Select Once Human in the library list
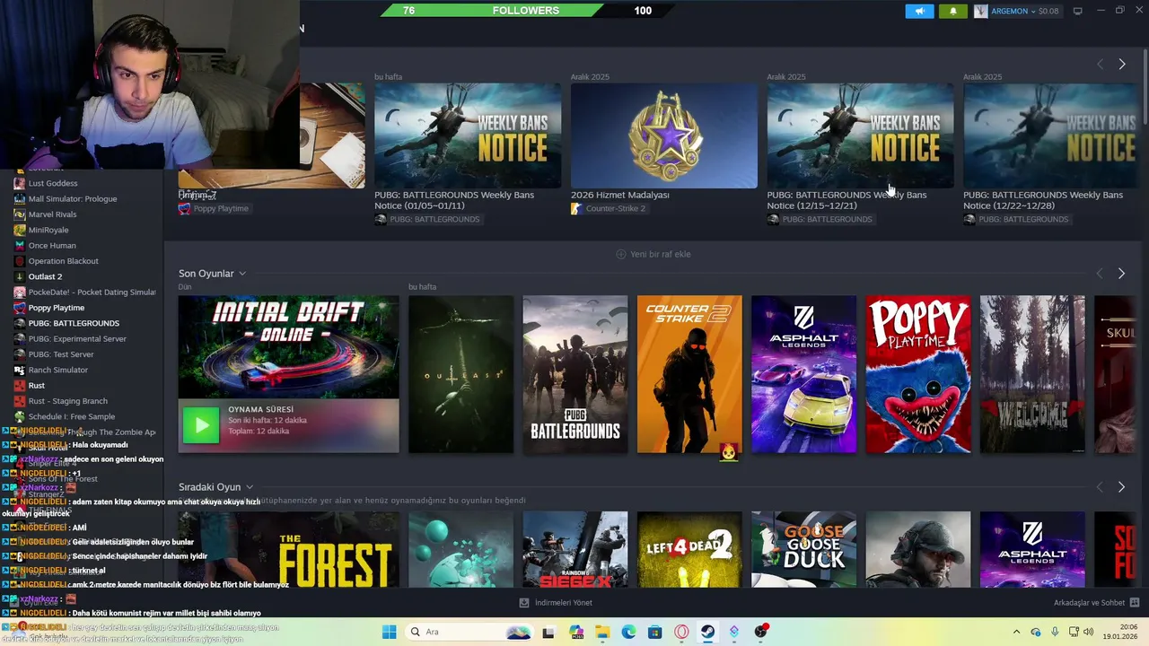Viewport: 1149px width, 646px height. click(52, 245)
